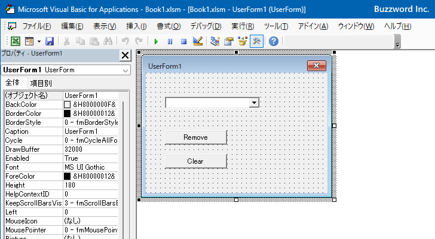
Task: Open the Object Browser icon
Action: (243, 41)
